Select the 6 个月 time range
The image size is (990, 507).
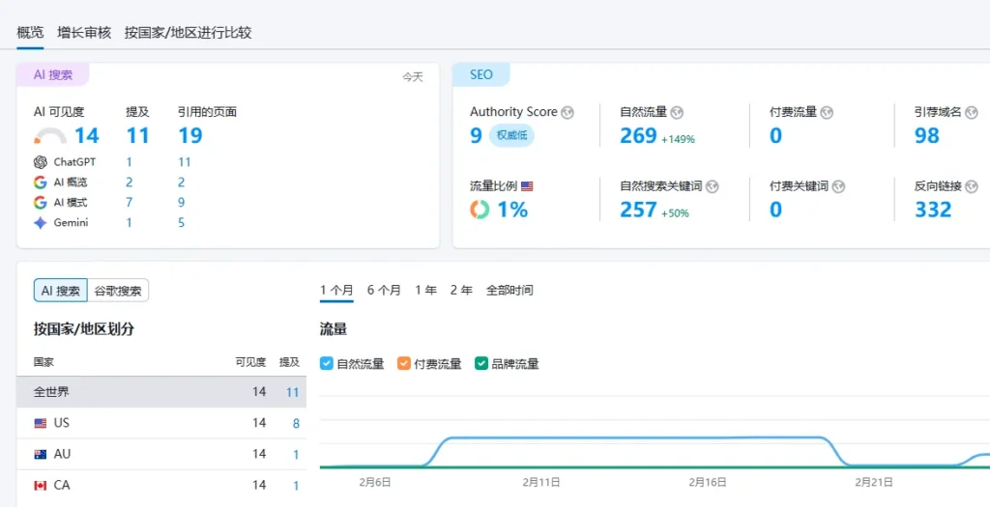click(384, 290)
